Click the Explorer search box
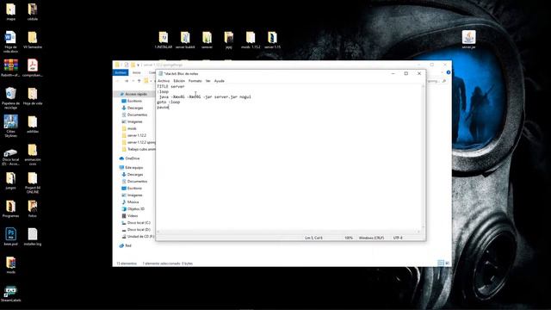This screenshot has width=551, height=310. pyautogui.click(x=436, y=81)
